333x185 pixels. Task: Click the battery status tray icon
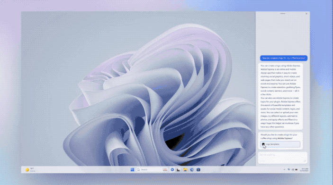pyautogui.click(x=297, y=169)
